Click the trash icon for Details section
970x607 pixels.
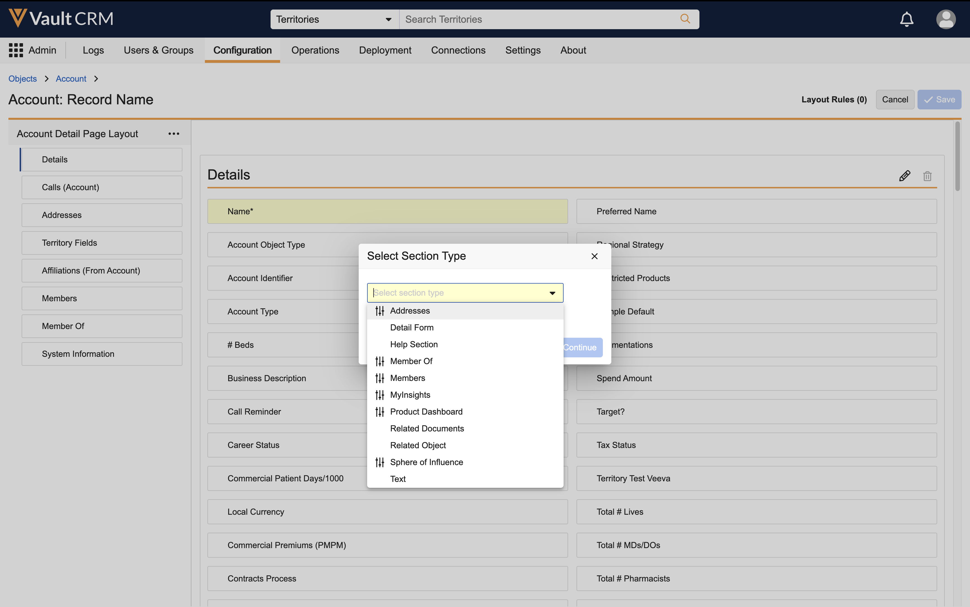pyautogui.click(x=927, y=176)
